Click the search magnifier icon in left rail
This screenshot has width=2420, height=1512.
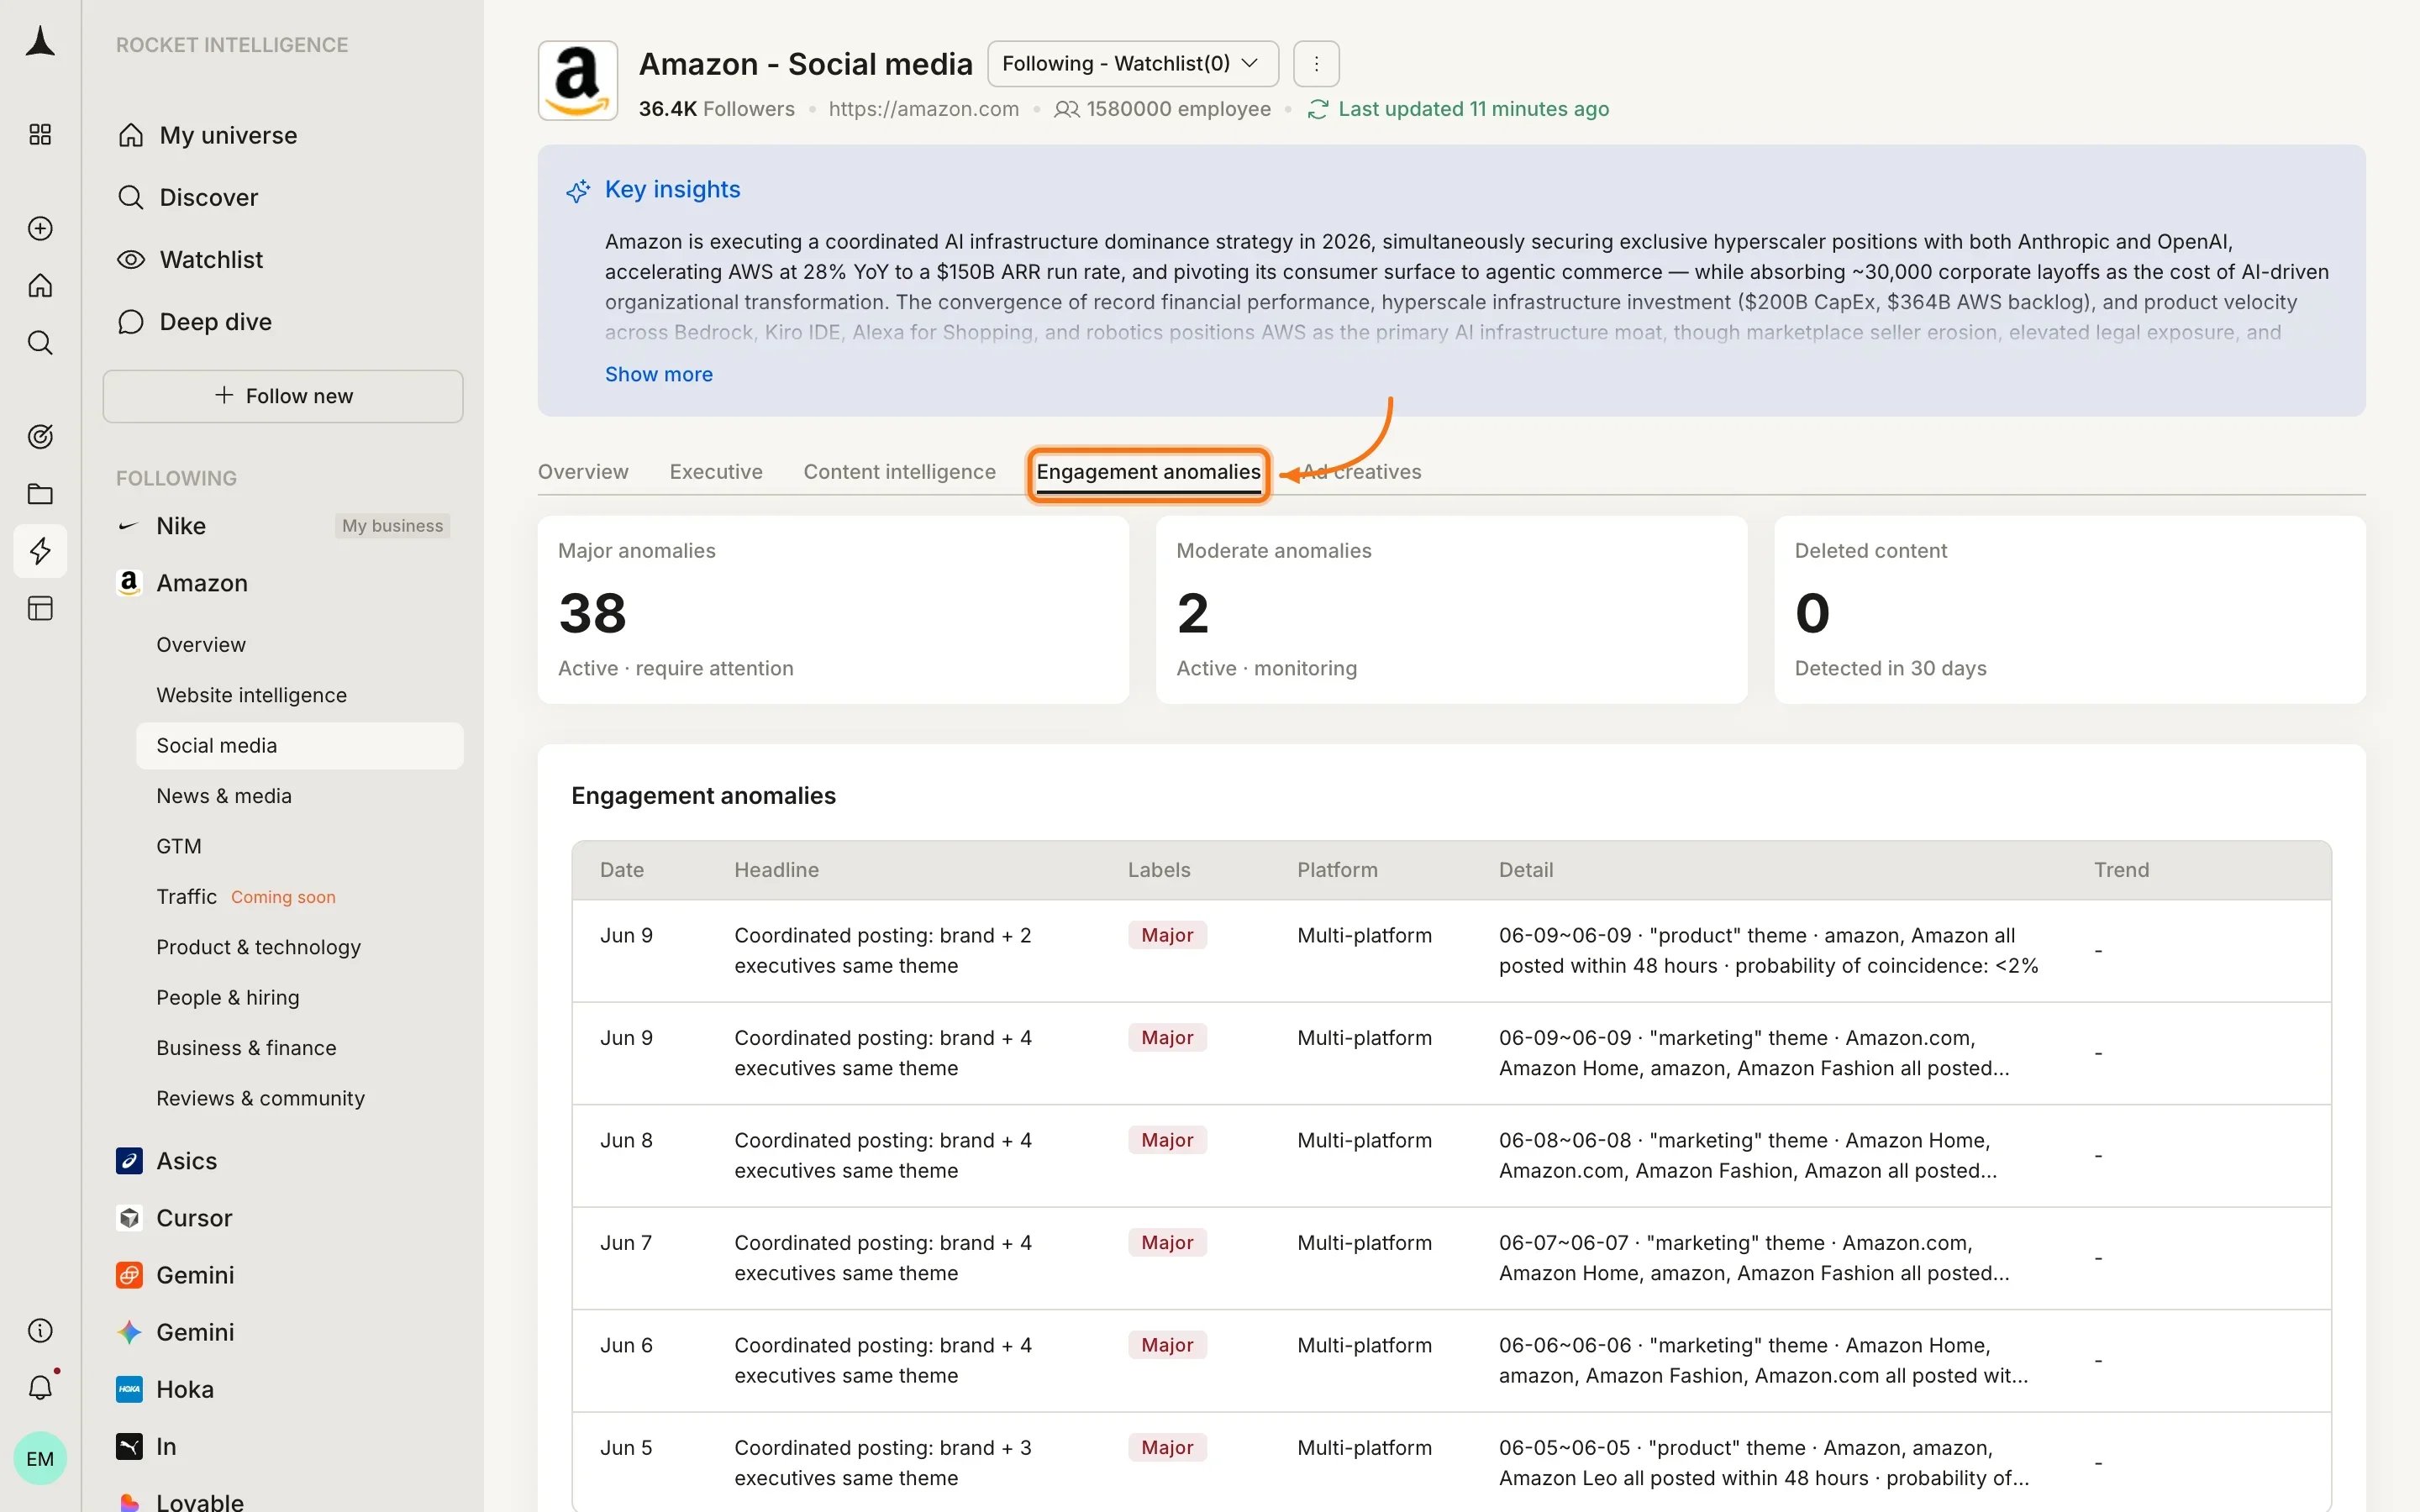[x=40, y=342]
